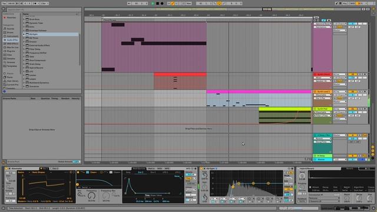This screenshot has height=212, width=377.
Task: Select the red Synth Chord clip header
Action: tap(180, 75)
